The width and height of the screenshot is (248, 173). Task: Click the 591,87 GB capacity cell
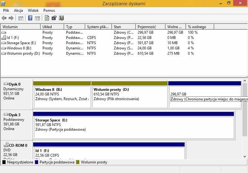pyautogui.click(x=145, y=43)
